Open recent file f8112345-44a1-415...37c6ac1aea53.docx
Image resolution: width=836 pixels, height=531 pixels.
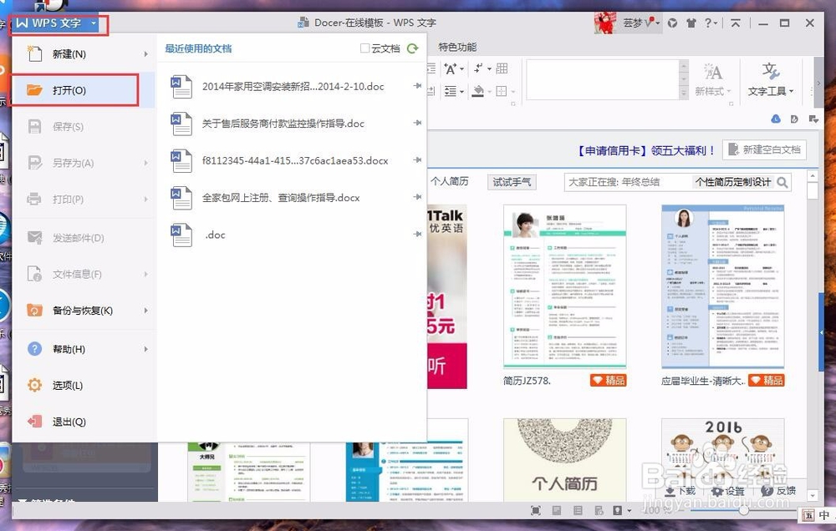(x=292, y=160)
